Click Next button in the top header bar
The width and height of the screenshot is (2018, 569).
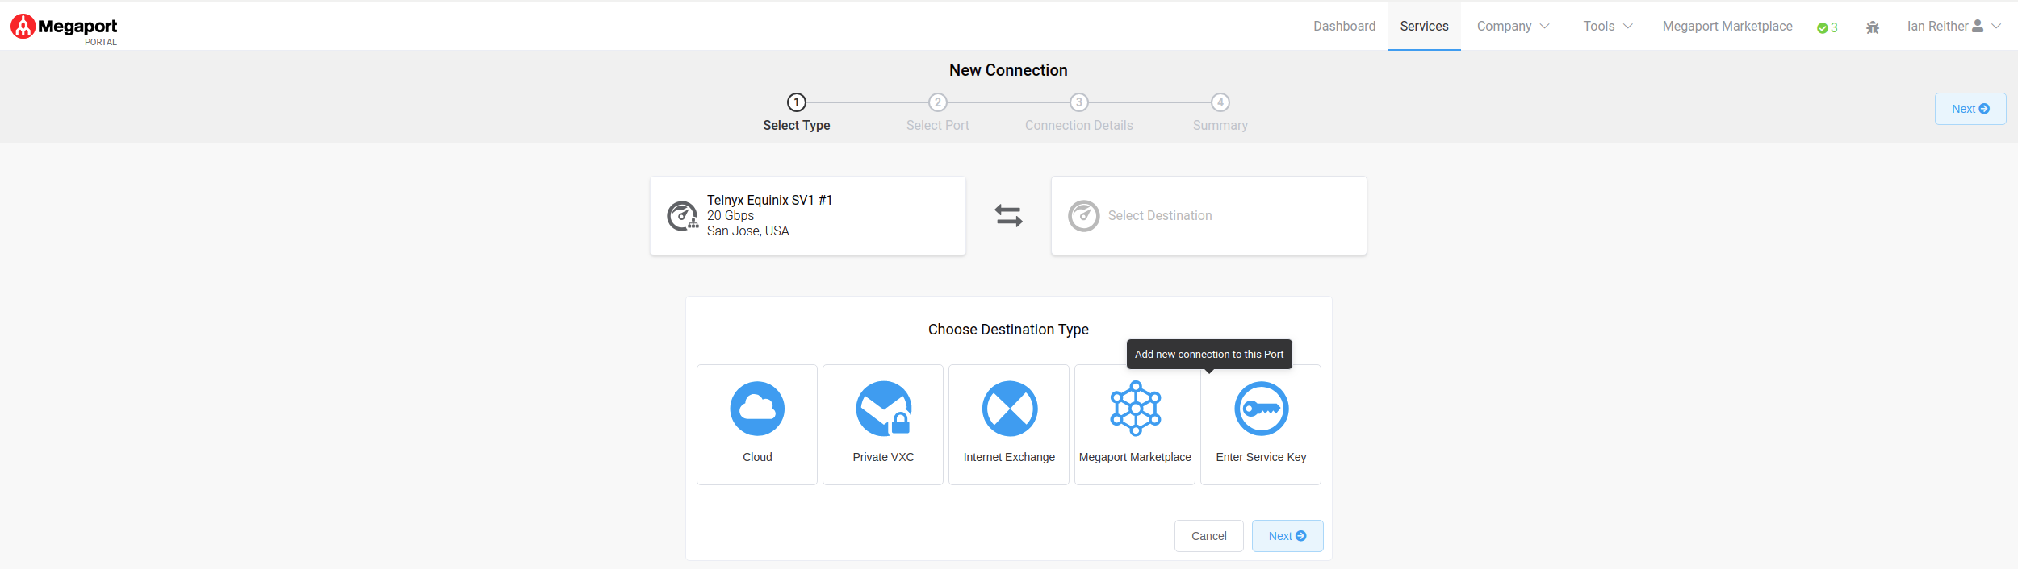pyautogui.click(x=1970, y=109)
